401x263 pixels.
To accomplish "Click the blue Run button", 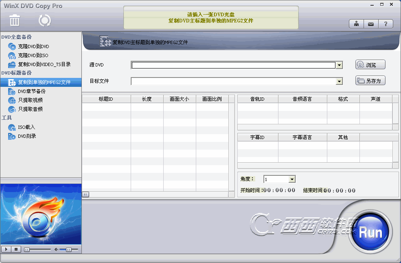I will 370,232.
